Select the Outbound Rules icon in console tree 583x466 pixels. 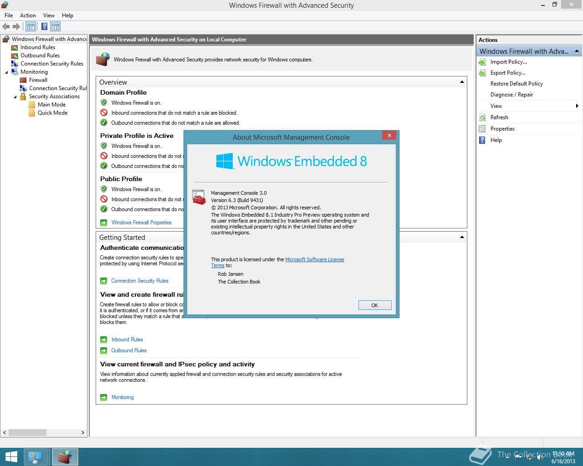point(15,56)
